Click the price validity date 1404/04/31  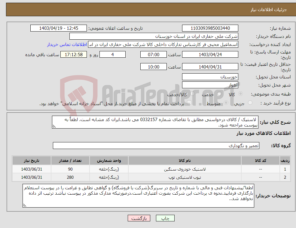coord(210,67)
